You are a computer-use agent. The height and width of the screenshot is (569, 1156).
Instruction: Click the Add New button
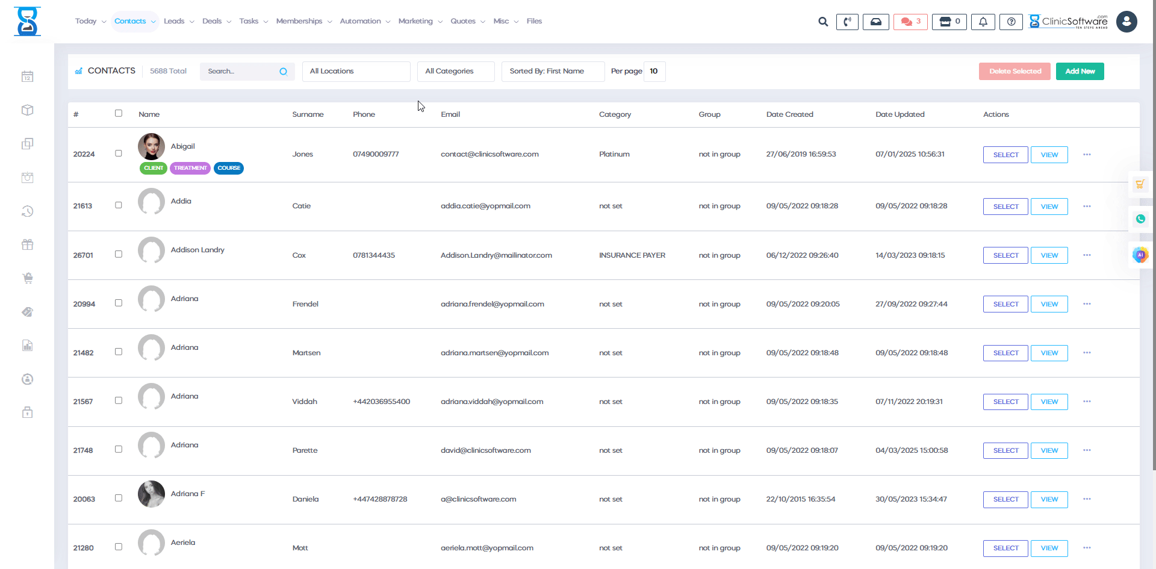pos(1080,71)
